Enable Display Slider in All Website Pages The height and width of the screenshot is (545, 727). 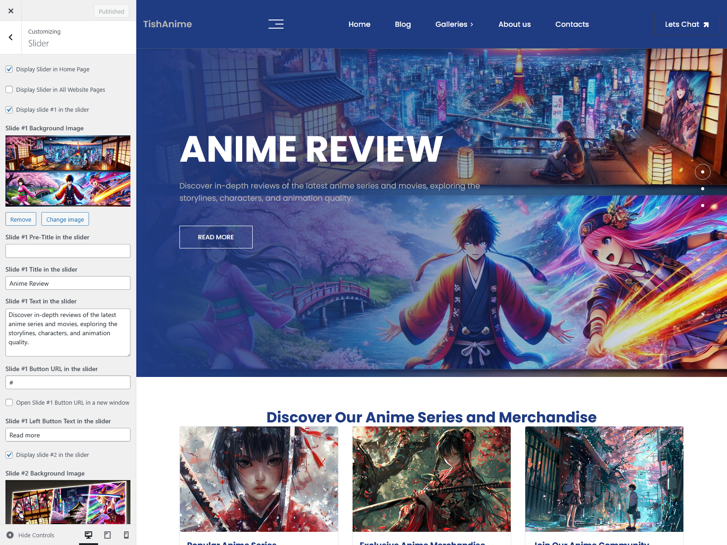[x=9, y=89]
